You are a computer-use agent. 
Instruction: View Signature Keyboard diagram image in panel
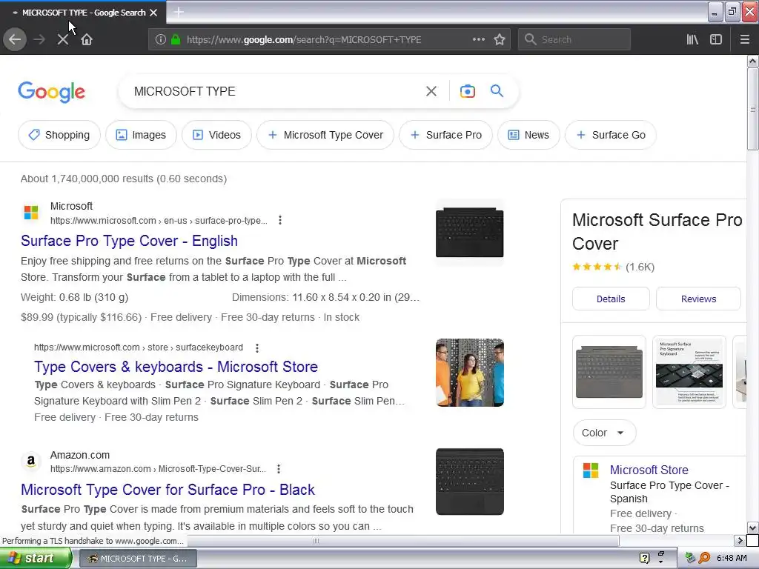click(x=689, y=372)
